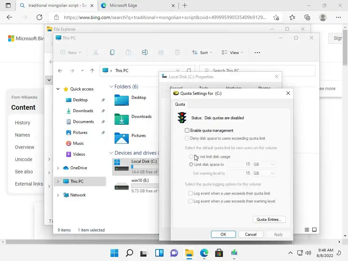Open the Windows Start menu
348x261 pixels.
click(114, 253)
